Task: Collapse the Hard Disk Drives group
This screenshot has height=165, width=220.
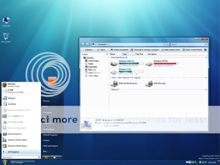Action: pyautogui.click(x=206, y=57)
